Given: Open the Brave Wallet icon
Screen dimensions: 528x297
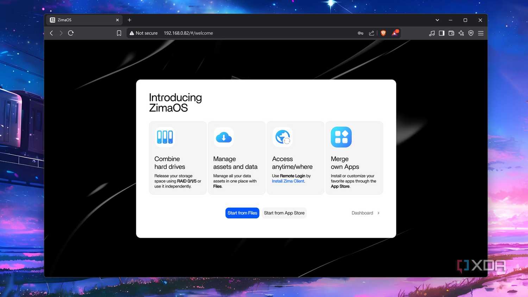Looking at the screenshot, I should point(451,33).
